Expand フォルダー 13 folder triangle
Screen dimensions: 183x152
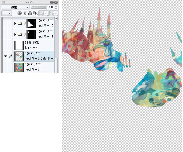click(x=15, y=34)
